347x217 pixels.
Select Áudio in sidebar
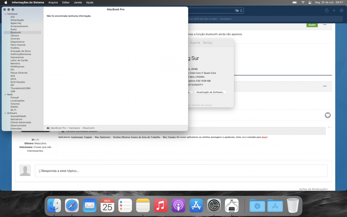pos(14,29)
